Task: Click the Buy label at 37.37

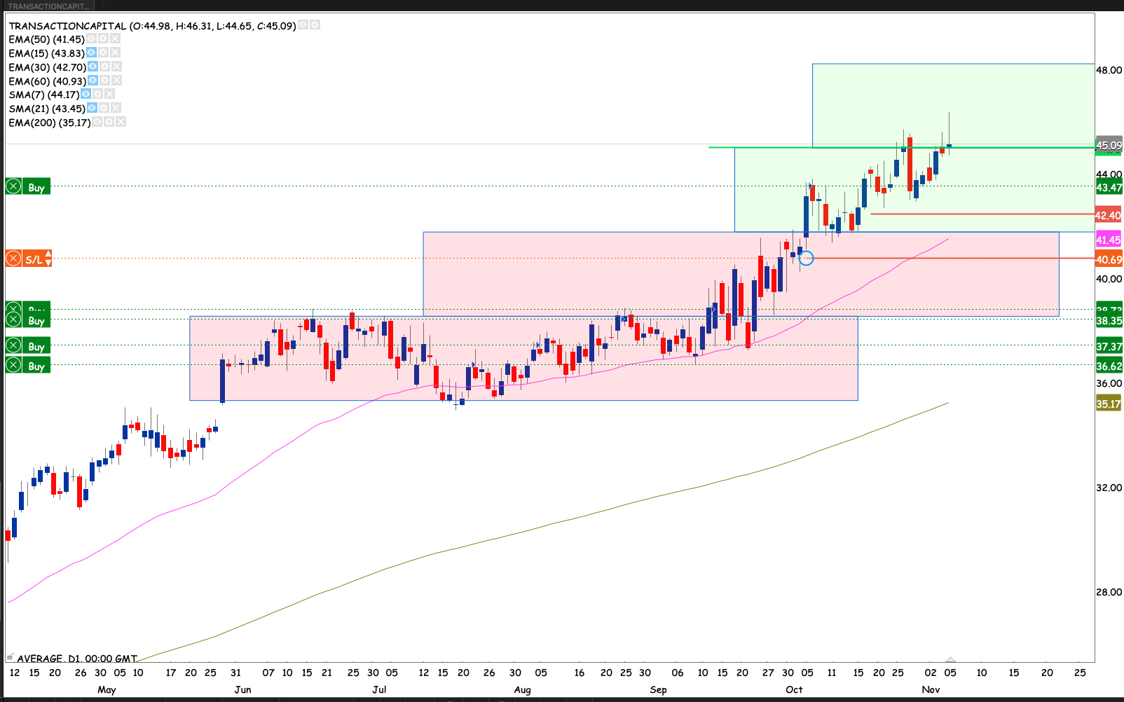Action: pyautogui.click(x=36, y=346)
